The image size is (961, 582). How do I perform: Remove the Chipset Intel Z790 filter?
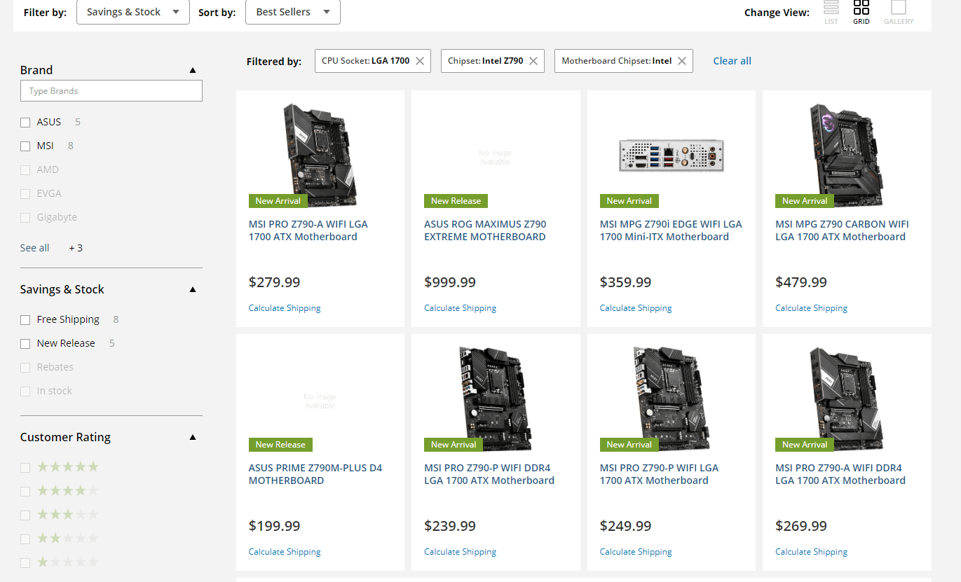point(533,61)
